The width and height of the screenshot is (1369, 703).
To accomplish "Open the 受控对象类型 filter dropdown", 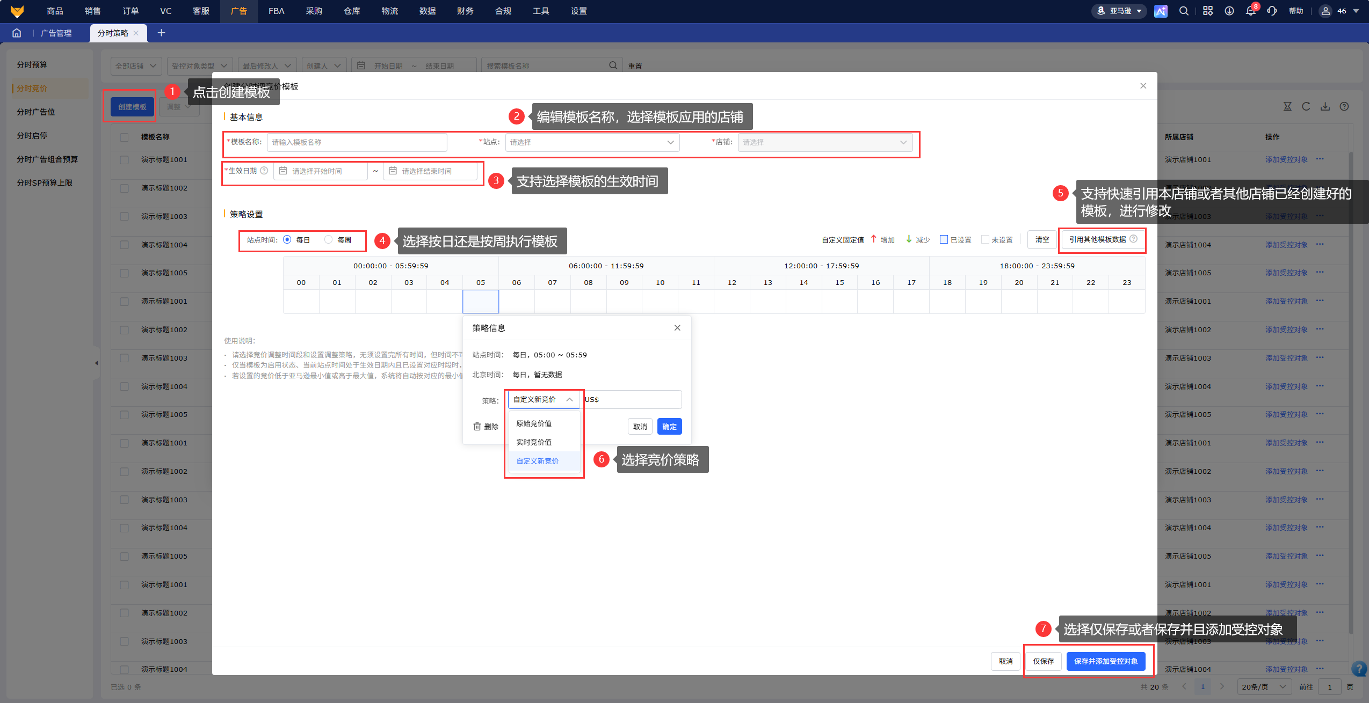I will point(200,66).
